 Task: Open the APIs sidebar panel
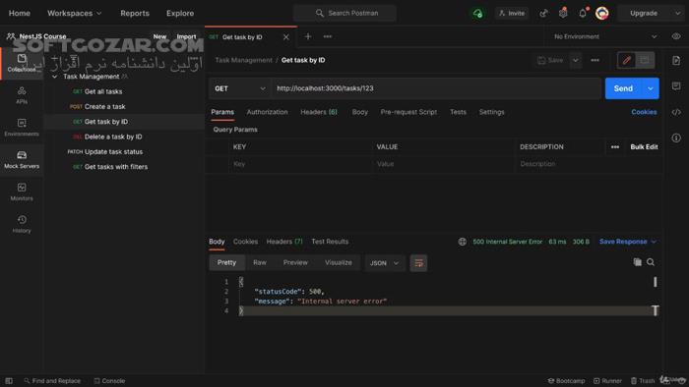pos(22,95)
